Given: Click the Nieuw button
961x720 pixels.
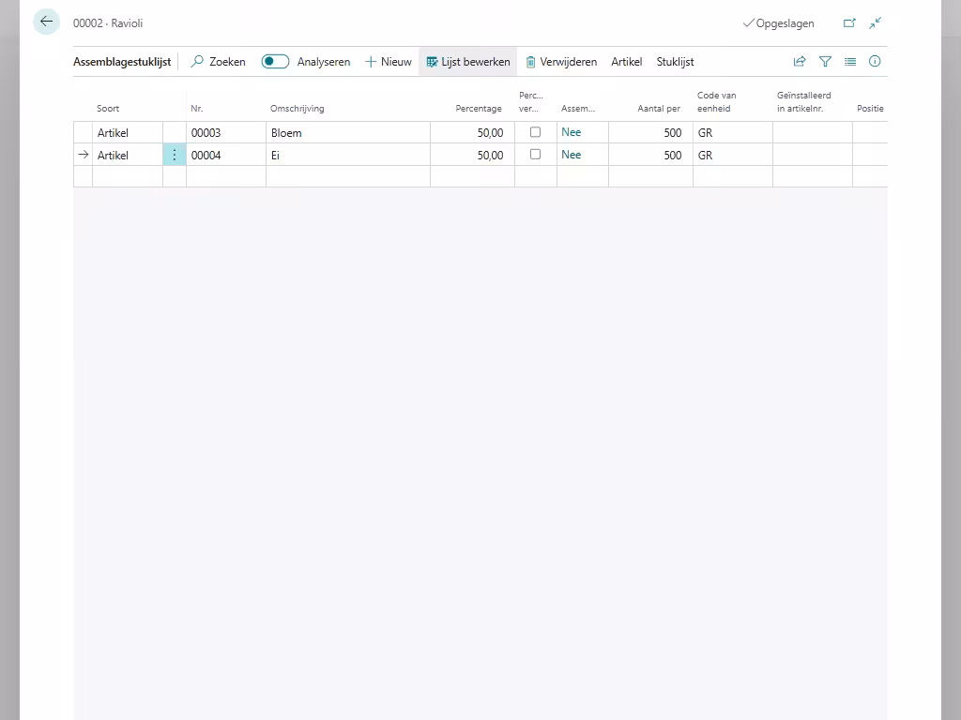Looking at the screenshot, I should 389,62.
